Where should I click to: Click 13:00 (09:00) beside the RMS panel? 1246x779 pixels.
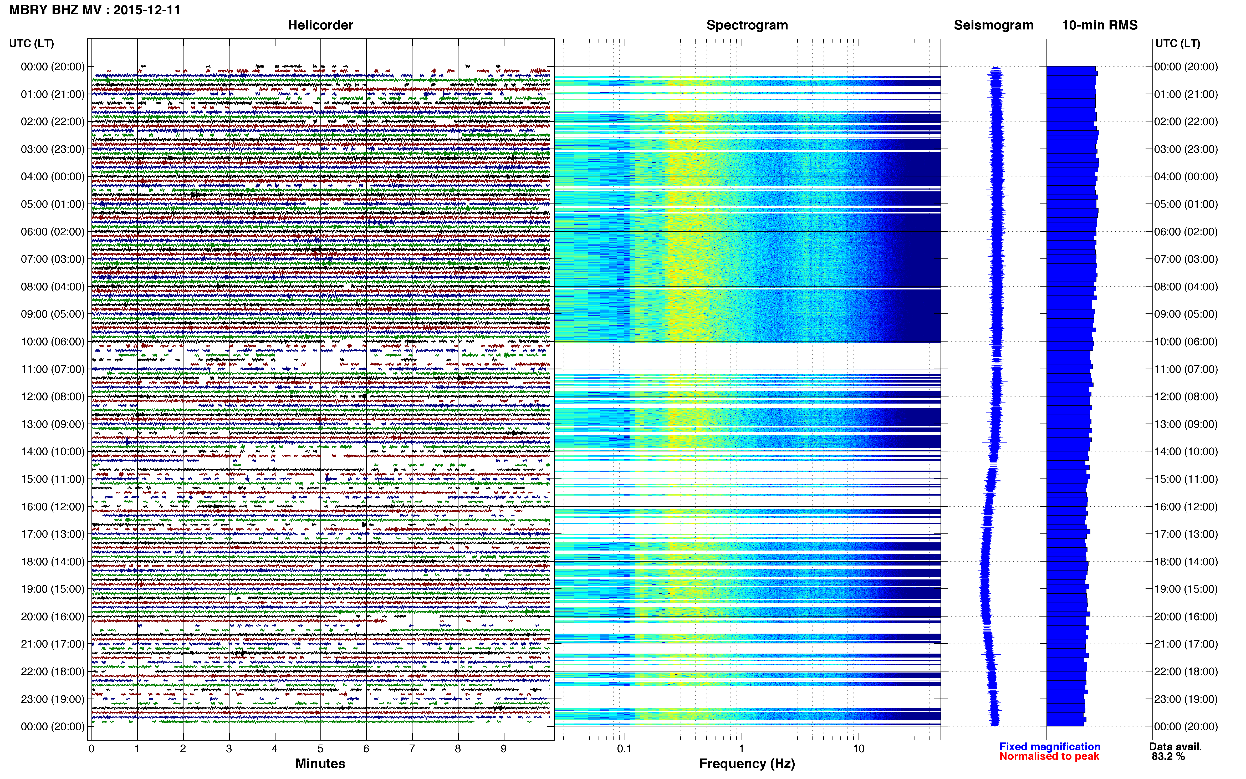tap(1186, 425)
